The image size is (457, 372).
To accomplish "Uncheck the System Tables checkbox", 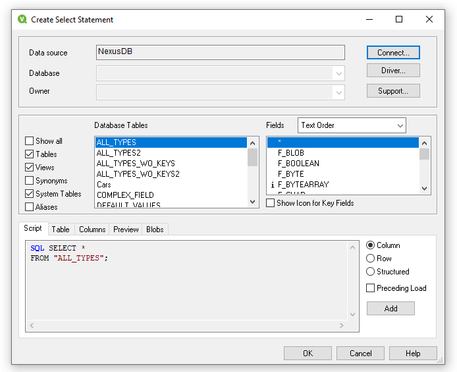I will pyautogui.click(x=30, y=194).
